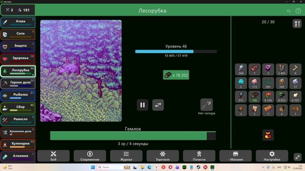Screen dimensions: 305x171
Task: Click the total level 181 indicator
Action: coord(24,10)
